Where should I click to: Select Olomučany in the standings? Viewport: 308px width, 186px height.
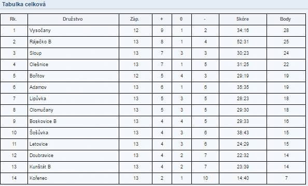tap(41, 110)
